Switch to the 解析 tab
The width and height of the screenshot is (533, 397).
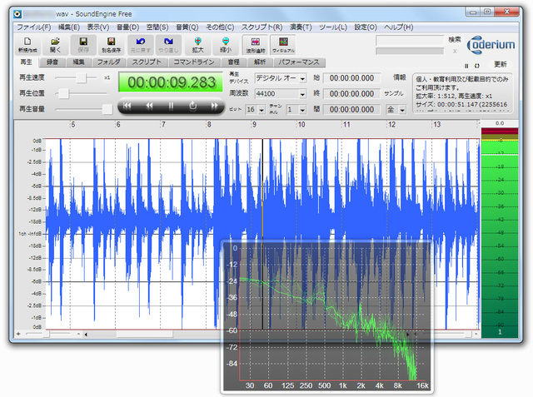260,62
